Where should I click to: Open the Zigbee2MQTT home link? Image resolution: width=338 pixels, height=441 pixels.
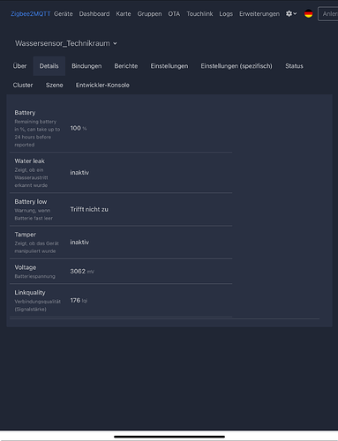(x=31, y=14)
